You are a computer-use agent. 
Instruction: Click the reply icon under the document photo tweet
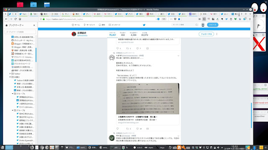[x=117, y=129]
